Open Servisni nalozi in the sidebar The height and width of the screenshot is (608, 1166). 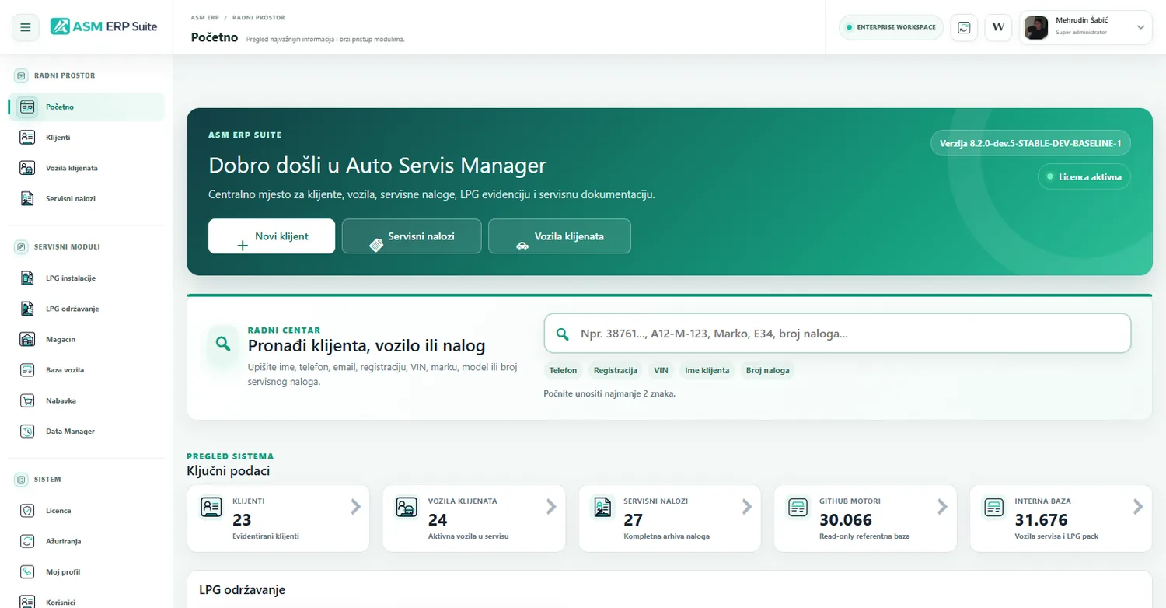tap(86, 199)
